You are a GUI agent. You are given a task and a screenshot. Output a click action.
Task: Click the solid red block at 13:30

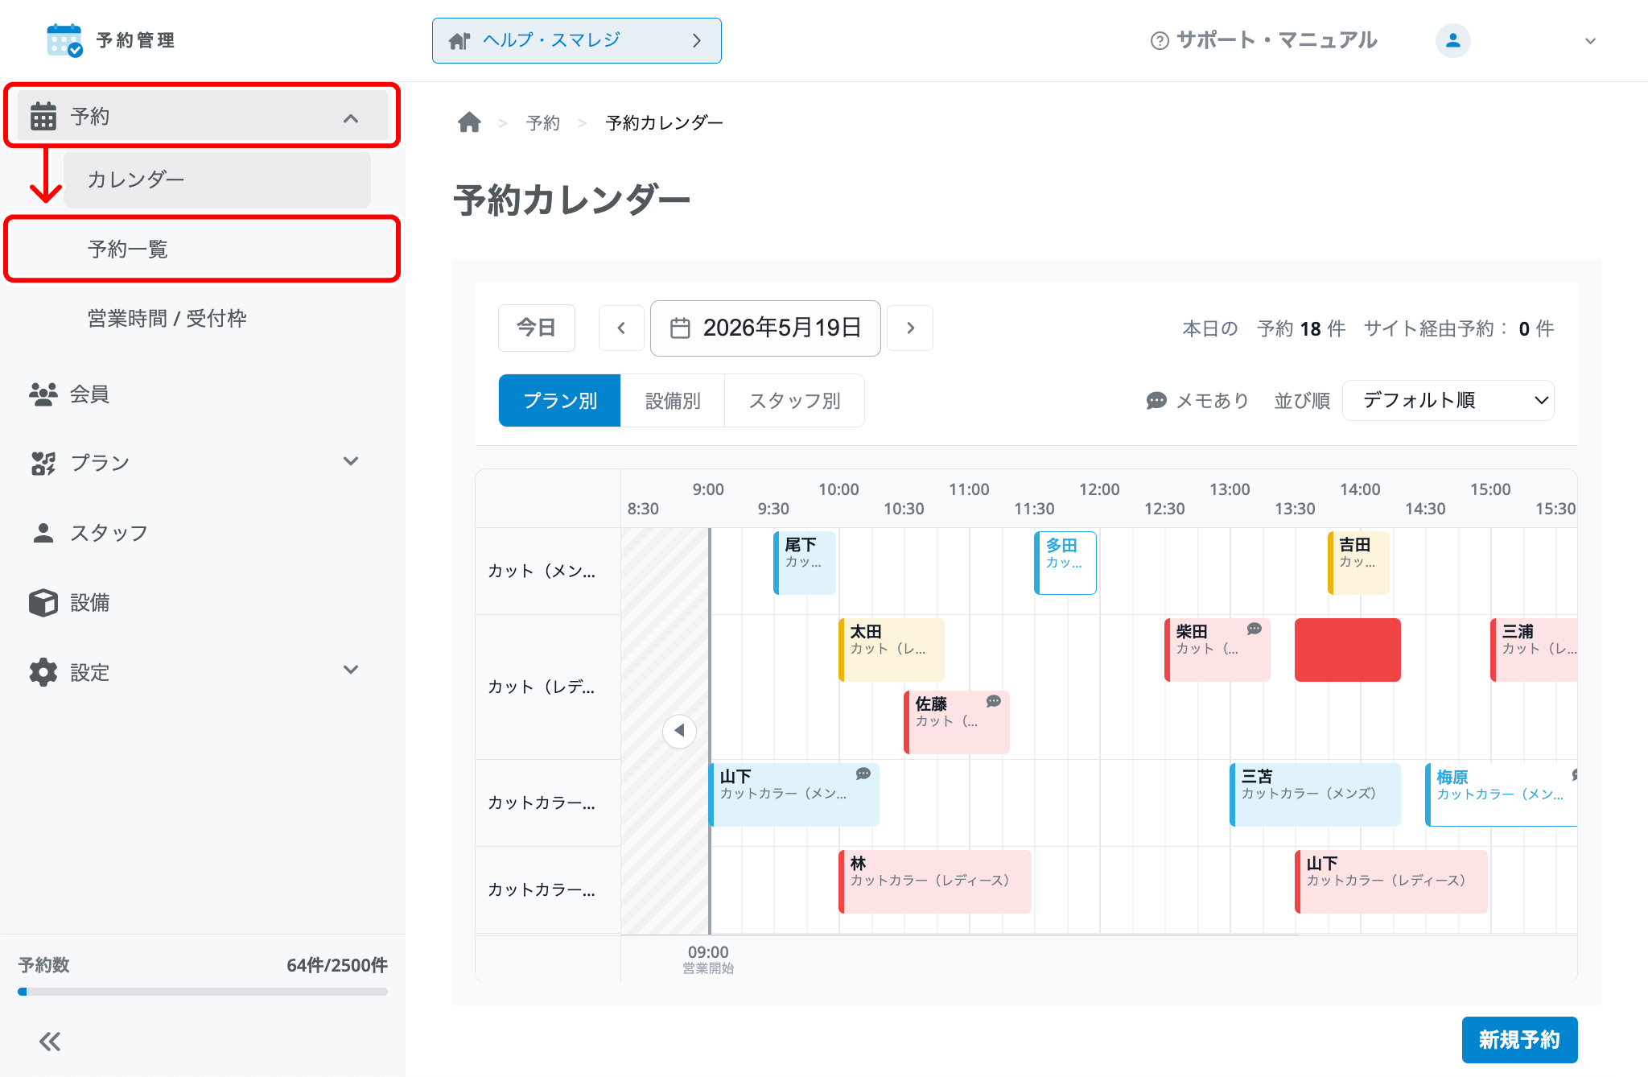(x=1348, y=650)
